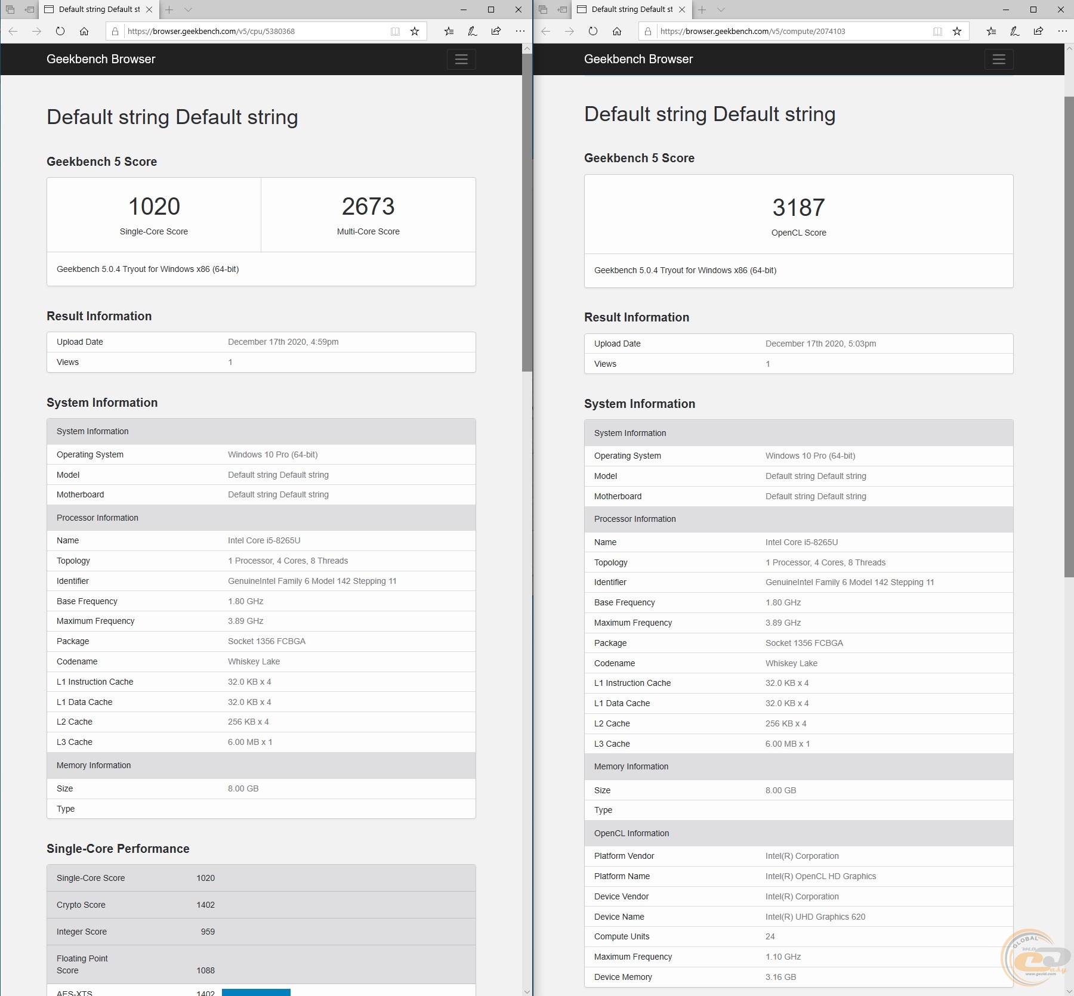
Task: Click Geekbench Browser logo link on right page
Action: (x=638, y=59)
